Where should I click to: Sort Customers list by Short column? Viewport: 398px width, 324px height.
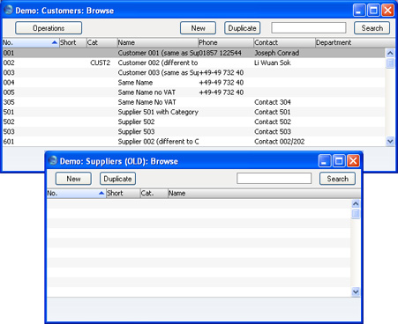coord(73,42)
